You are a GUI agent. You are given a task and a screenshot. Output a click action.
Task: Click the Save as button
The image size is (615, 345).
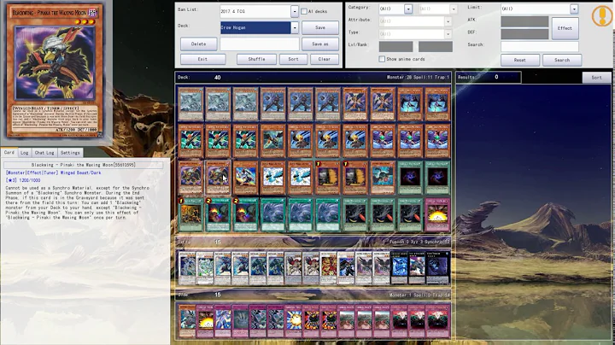(x=320, y=44)
